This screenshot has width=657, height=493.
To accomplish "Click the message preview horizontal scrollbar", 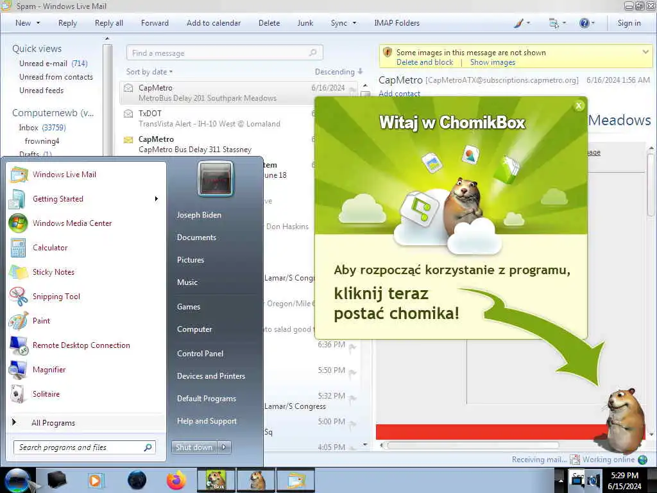I will (x=473, y=445).
